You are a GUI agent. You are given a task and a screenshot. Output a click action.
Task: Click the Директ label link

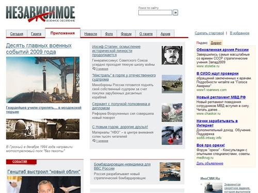pos(216,43)
